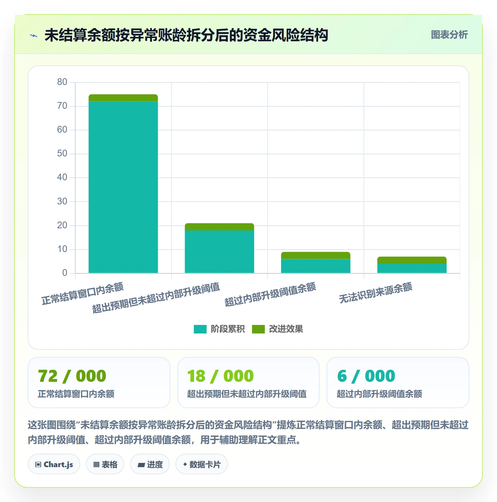Click the x-axis label 超过内部升级阈值余额
This screenshot has width=497, height=502.
(270, 294)
